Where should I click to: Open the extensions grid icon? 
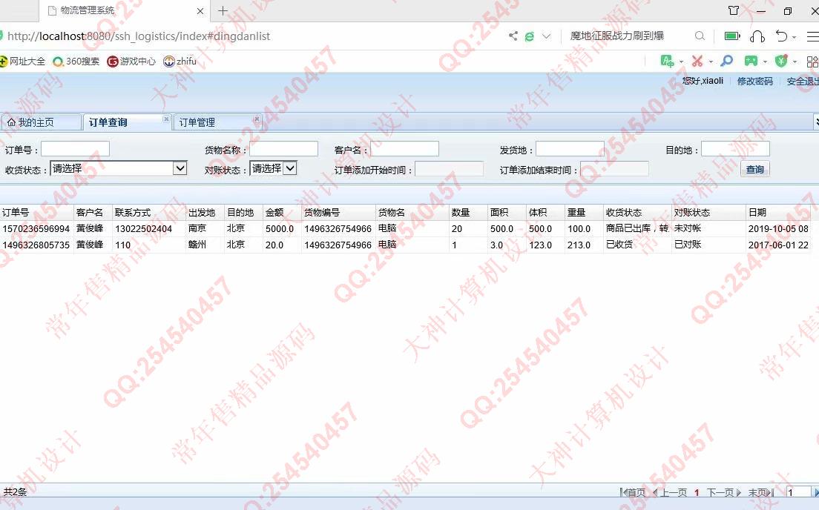[813, 62]
